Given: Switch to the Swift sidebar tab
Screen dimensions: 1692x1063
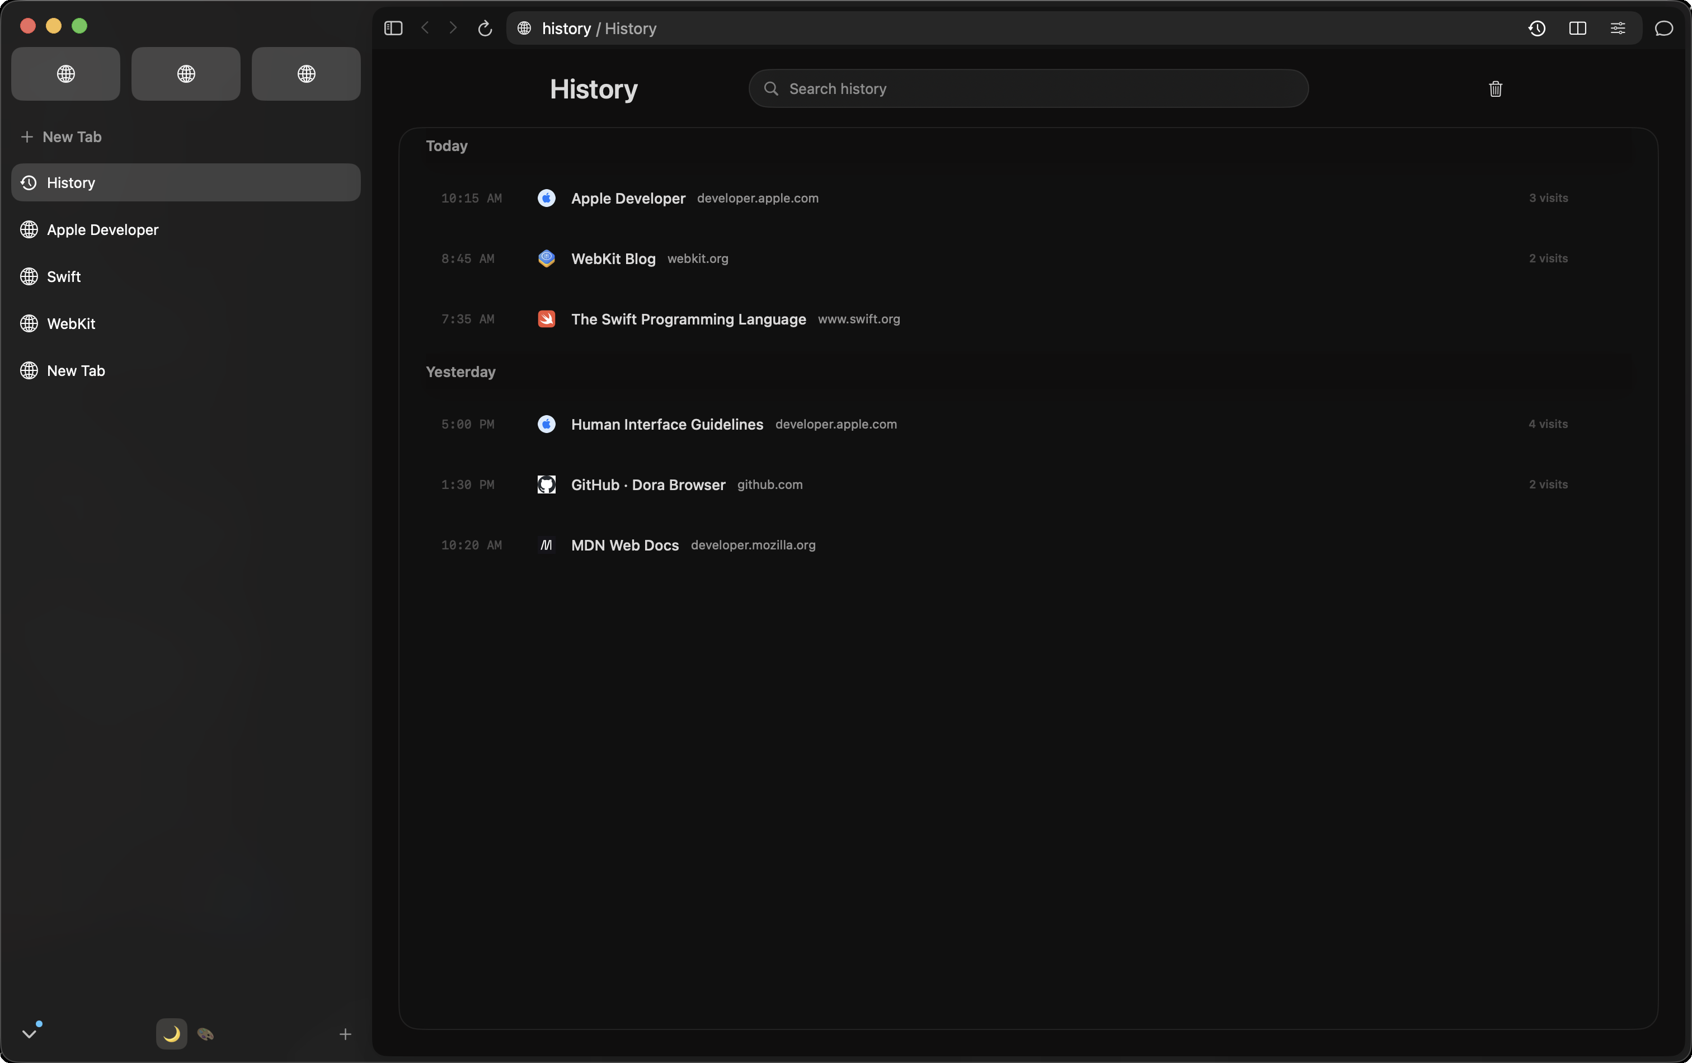Looking at the screenshot, I should pyautogui.click(x=186, y=277).
